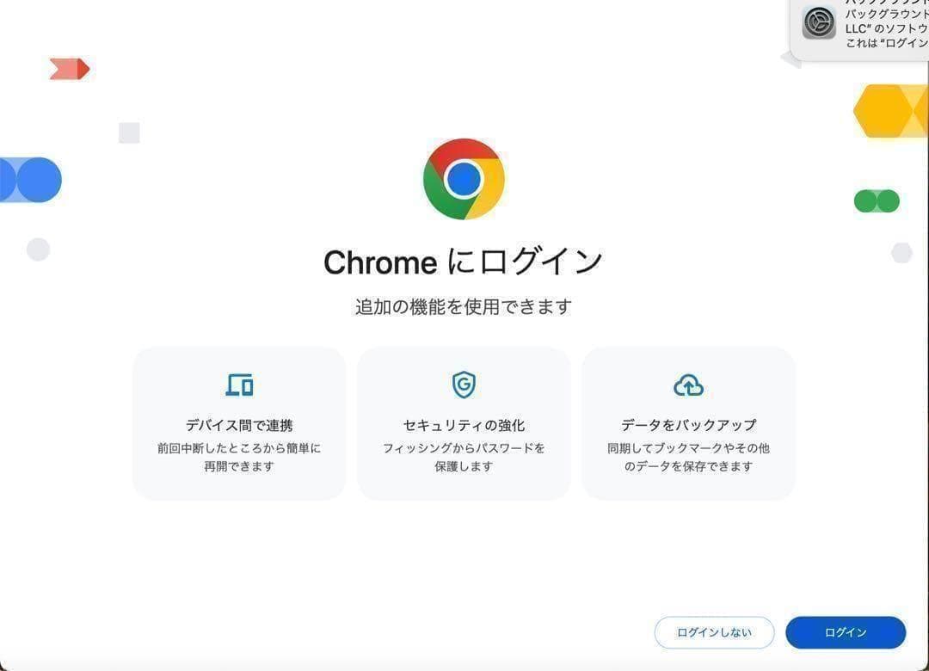Click the 追加の機能を使用できます subtitle text
The image size is (929, 671).
464,306
